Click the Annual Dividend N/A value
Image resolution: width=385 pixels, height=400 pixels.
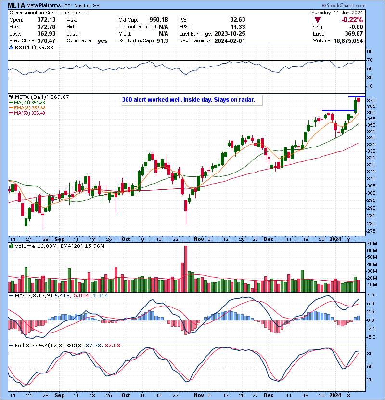click(163, 27)
